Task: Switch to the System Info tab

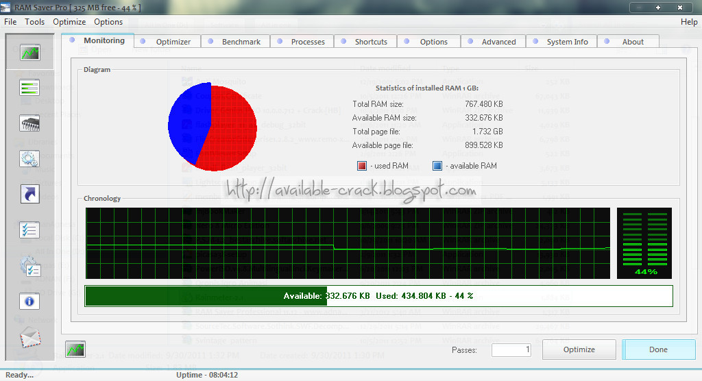Action: click(562, 42)
